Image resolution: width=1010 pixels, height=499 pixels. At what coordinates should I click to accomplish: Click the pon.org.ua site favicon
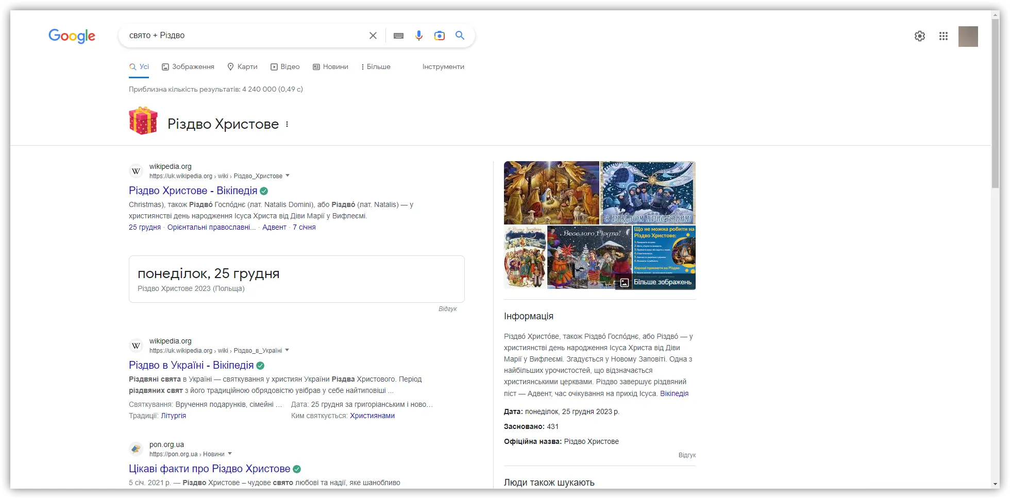[136, 449]
